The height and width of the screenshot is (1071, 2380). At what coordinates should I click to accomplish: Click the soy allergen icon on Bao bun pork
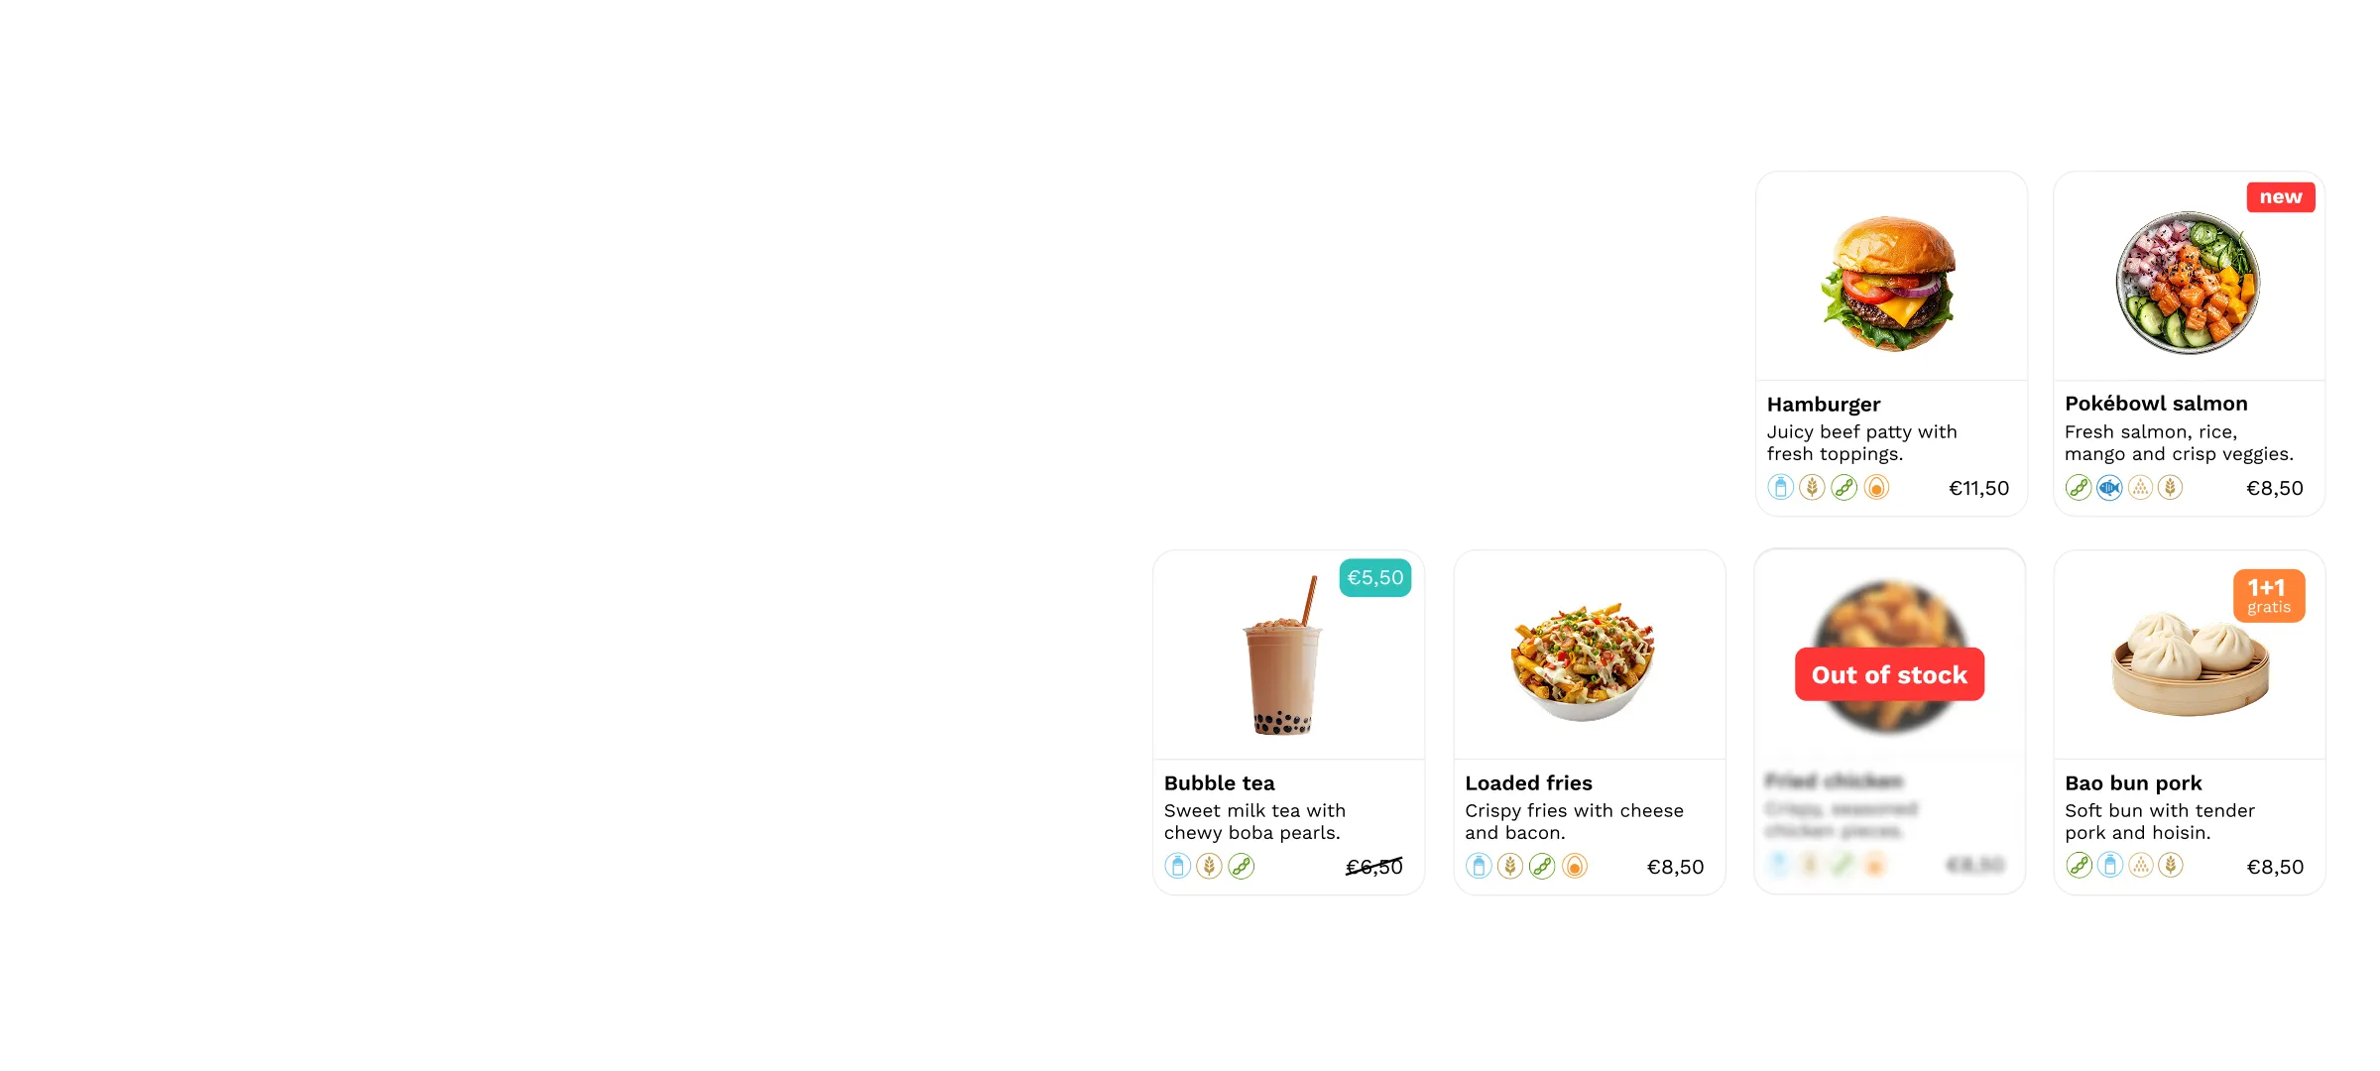pos(2080,866)
